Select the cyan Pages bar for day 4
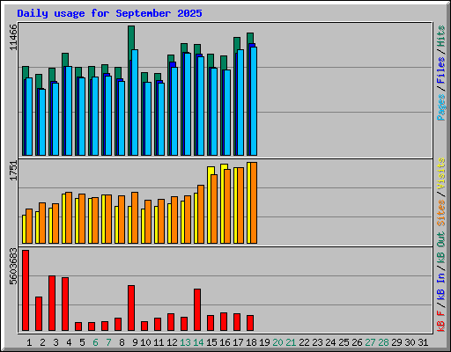Screen dimensions: 451x352 pos(69,111)
